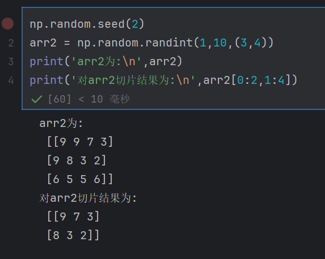The height and width of the screenshot is (259, 325).
Task: Click the print line with arr2[0:2,1:4]
Action: pyautogui.click(x=163, y=80)
